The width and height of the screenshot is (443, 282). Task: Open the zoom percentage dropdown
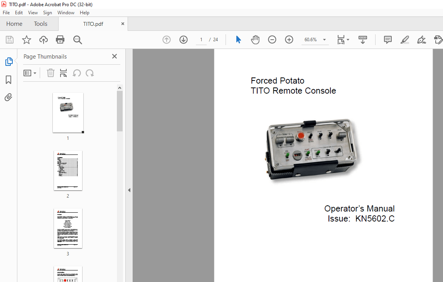(324, 39)
